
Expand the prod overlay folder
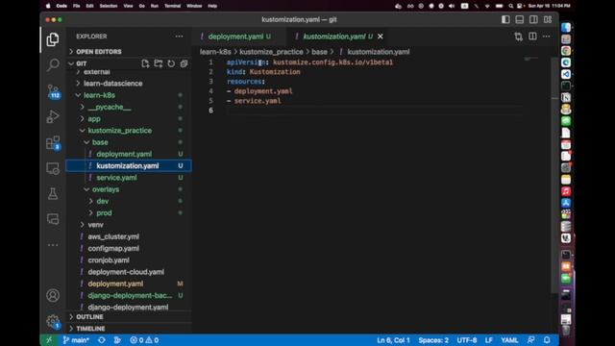104,212
